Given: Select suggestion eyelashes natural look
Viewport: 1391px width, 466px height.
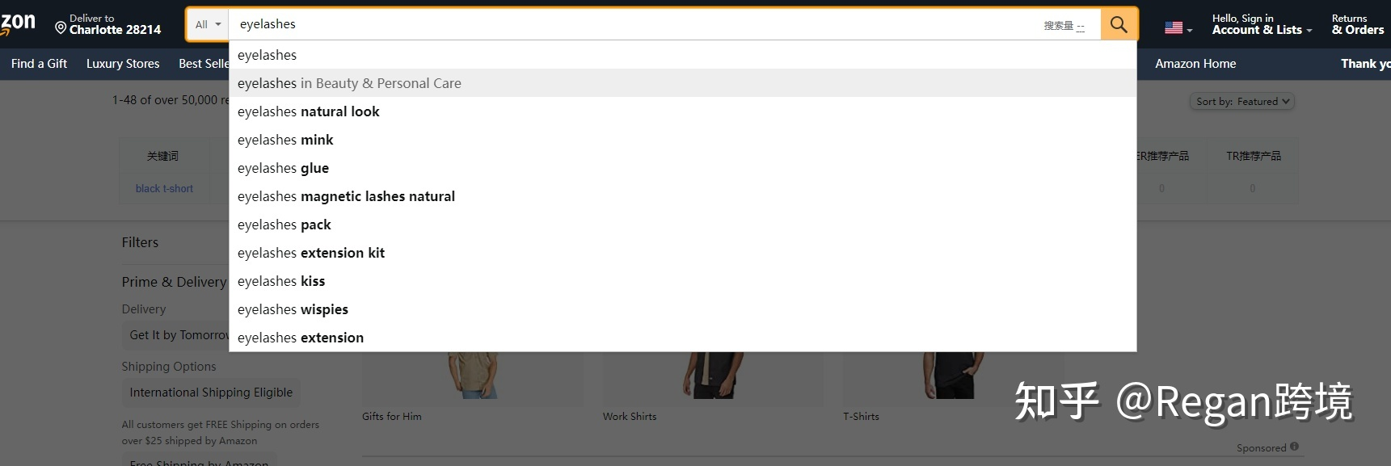Looking at the screenshot, I should point(308,111).
